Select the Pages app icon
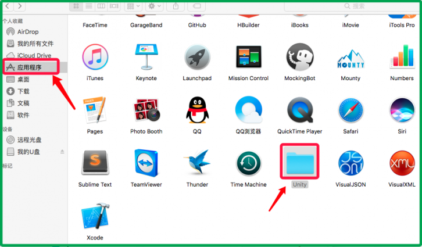Viewport: 422px width, 247px height. [95, 110]
